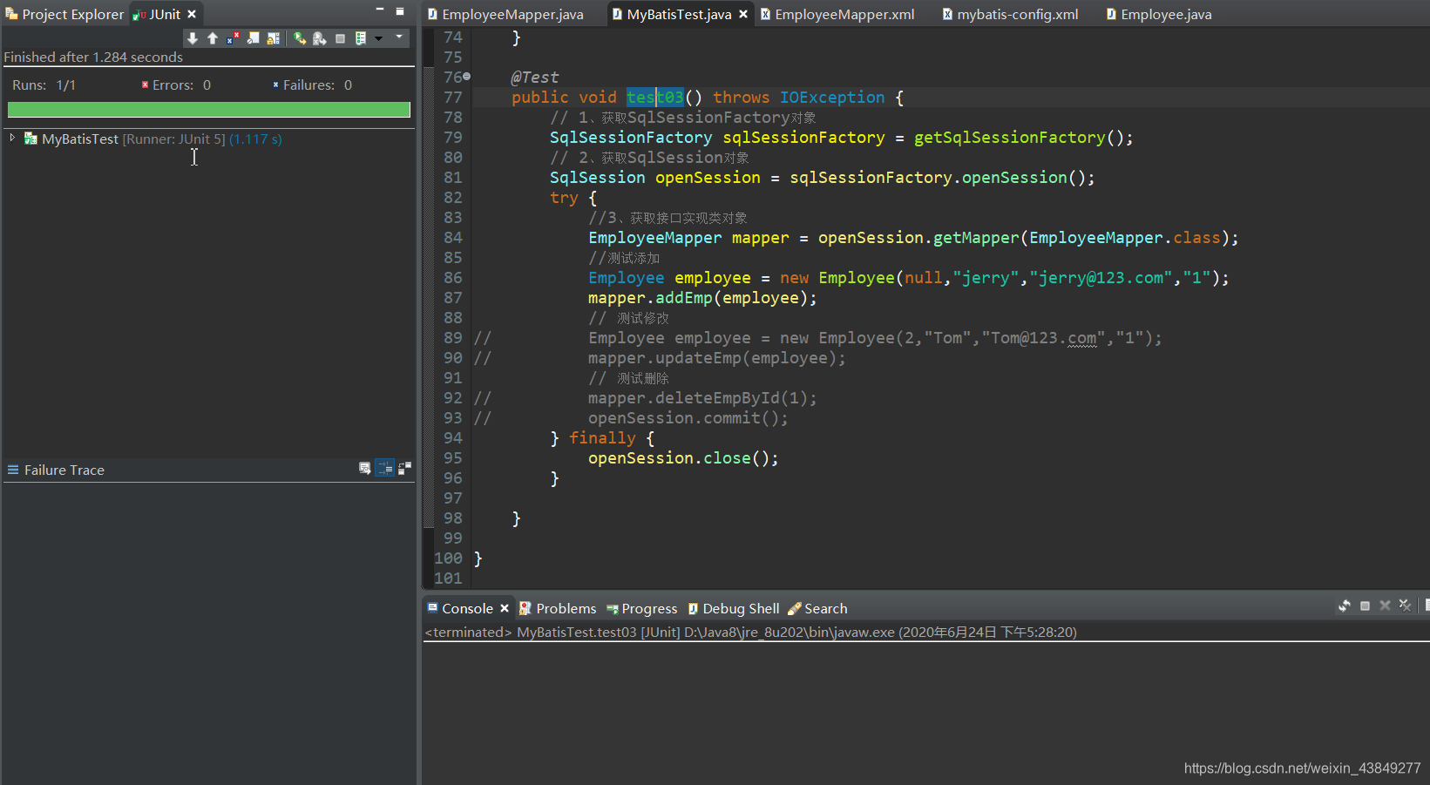Click the JUnit icon on JUnit tab

[139, 15]
